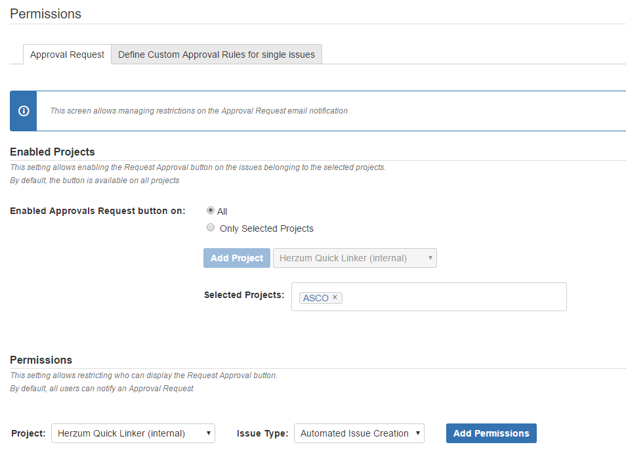The image size is (626, 451).
Task: Click the Selected Projects: label
Action: [x=244, y=295]
